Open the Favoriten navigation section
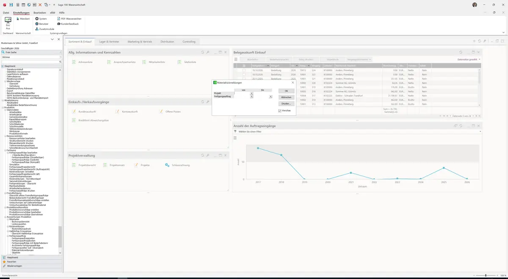 click(32, 262)
